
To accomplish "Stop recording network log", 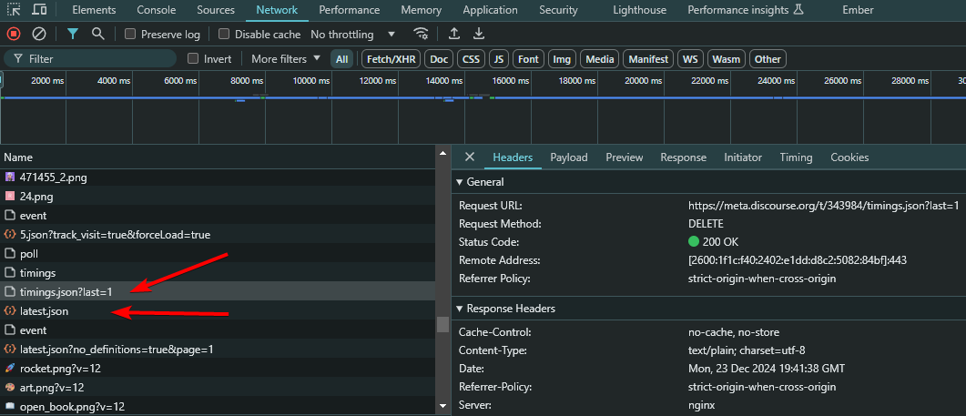I will [14, 34].
